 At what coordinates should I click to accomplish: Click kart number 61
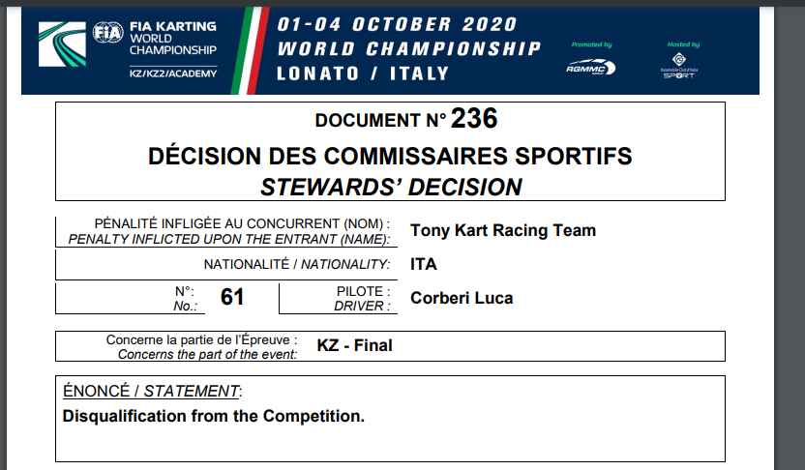click(x=232, y=297)
